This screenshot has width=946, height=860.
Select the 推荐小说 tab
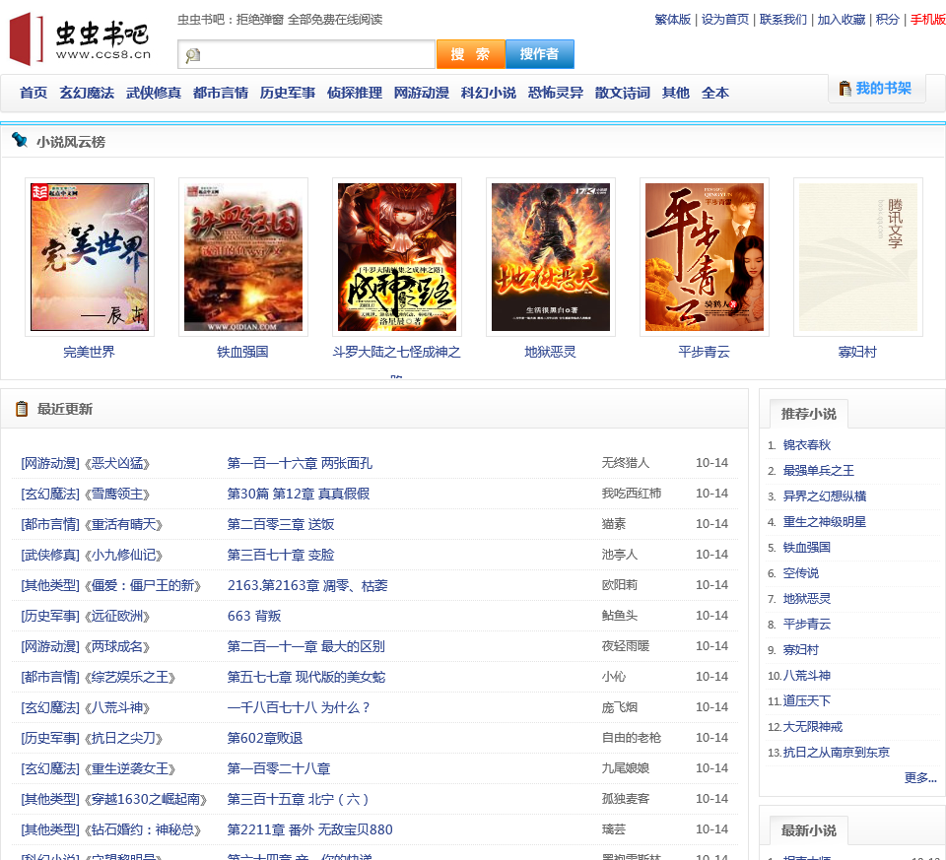(x=809, y=414)
